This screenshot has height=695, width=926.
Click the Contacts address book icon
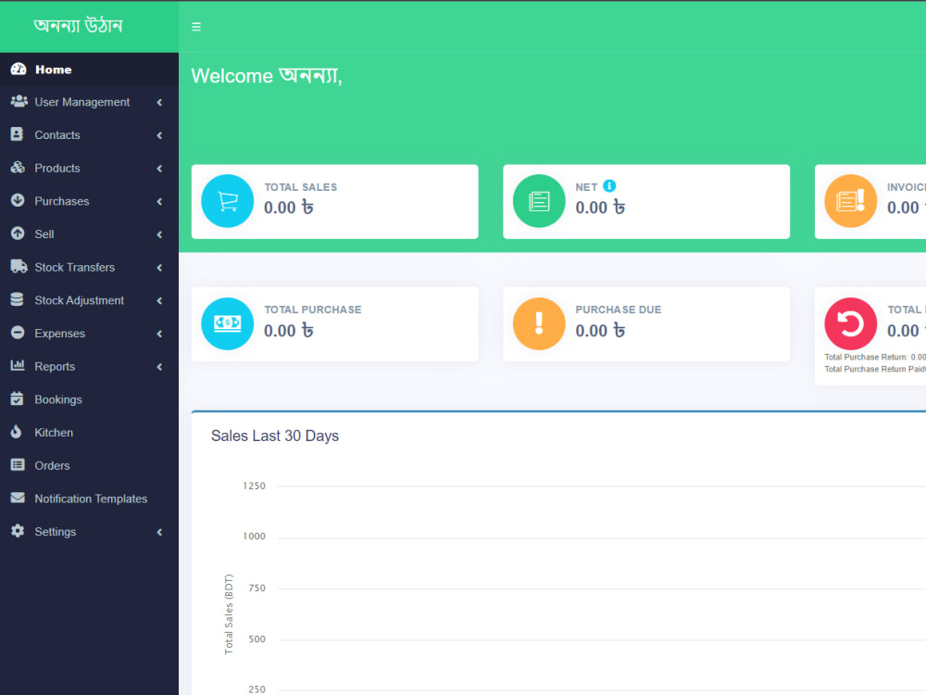pos(17,134)
